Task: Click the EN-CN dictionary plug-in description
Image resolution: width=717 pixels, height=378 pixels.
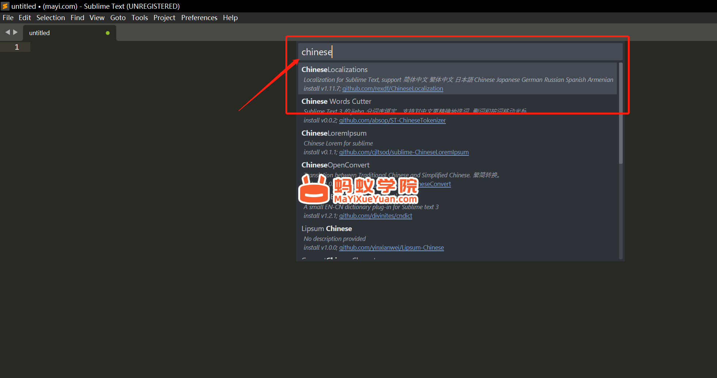Action: 371,207
